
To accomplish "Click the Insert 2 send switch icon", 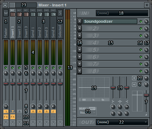I will pos(19,111).
